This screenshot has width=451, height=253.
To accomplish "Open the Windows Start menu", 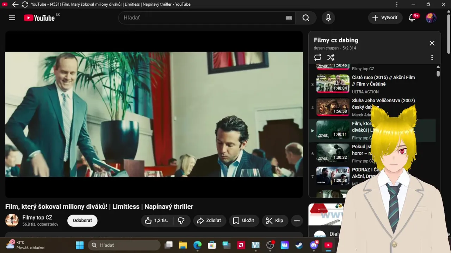I will [80, 245].
